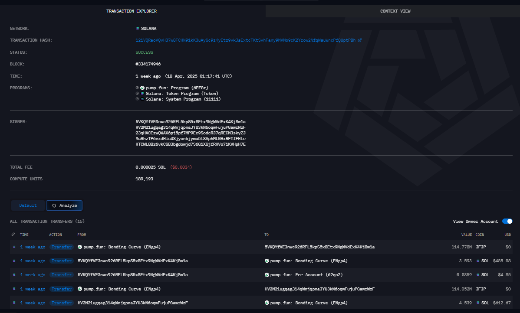Click the pump.fun icon in the 4.539 SOL row's To cell
The width and height of the screenshot is (520, 313).
point(267,303)
